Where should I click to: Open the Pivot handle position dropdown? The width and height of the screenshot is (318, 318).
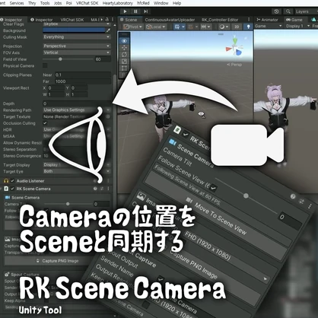[133, 27]
